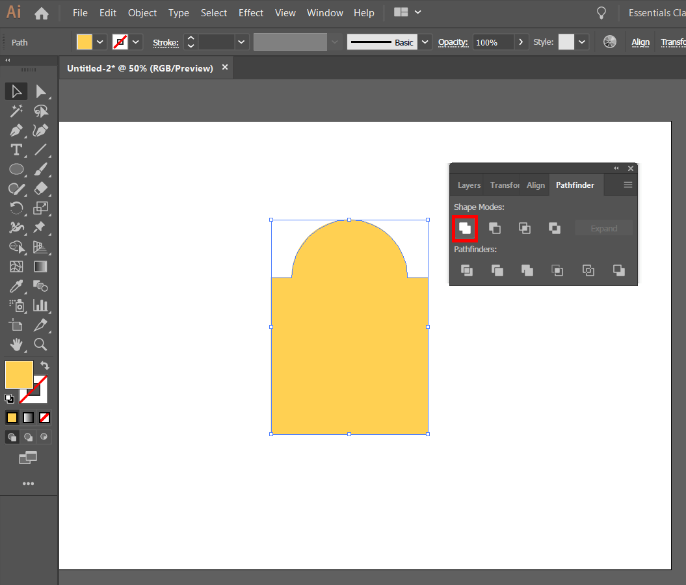The height and width of the screenshot is (585, 686).
Task: Open the Window menu
Action: (x=325, y=12)
